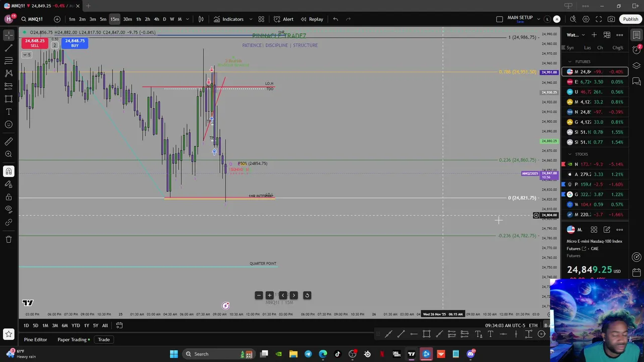
Task: Collapse the STOCKS watchlist section
Action: [x=570, y=154]
